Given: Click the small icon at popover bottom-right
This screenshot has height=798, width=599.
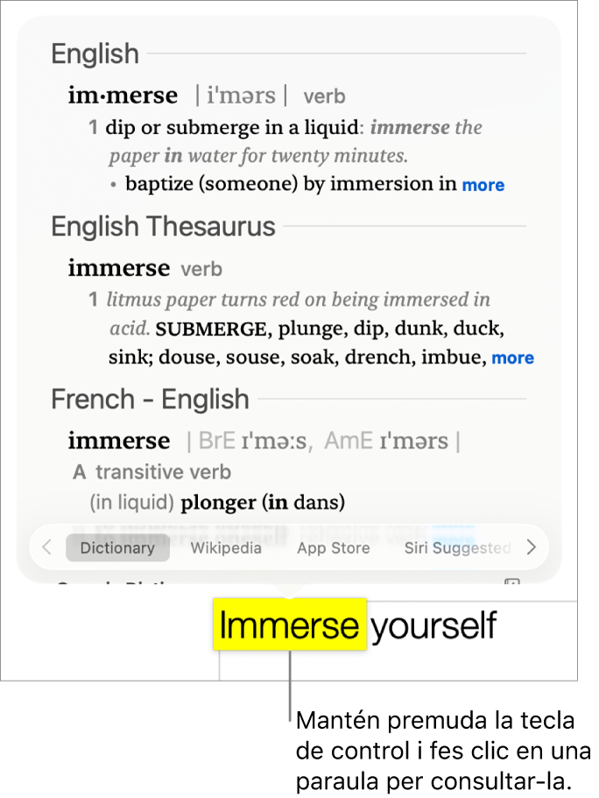Looking at the screenshot, I should 513,582.
